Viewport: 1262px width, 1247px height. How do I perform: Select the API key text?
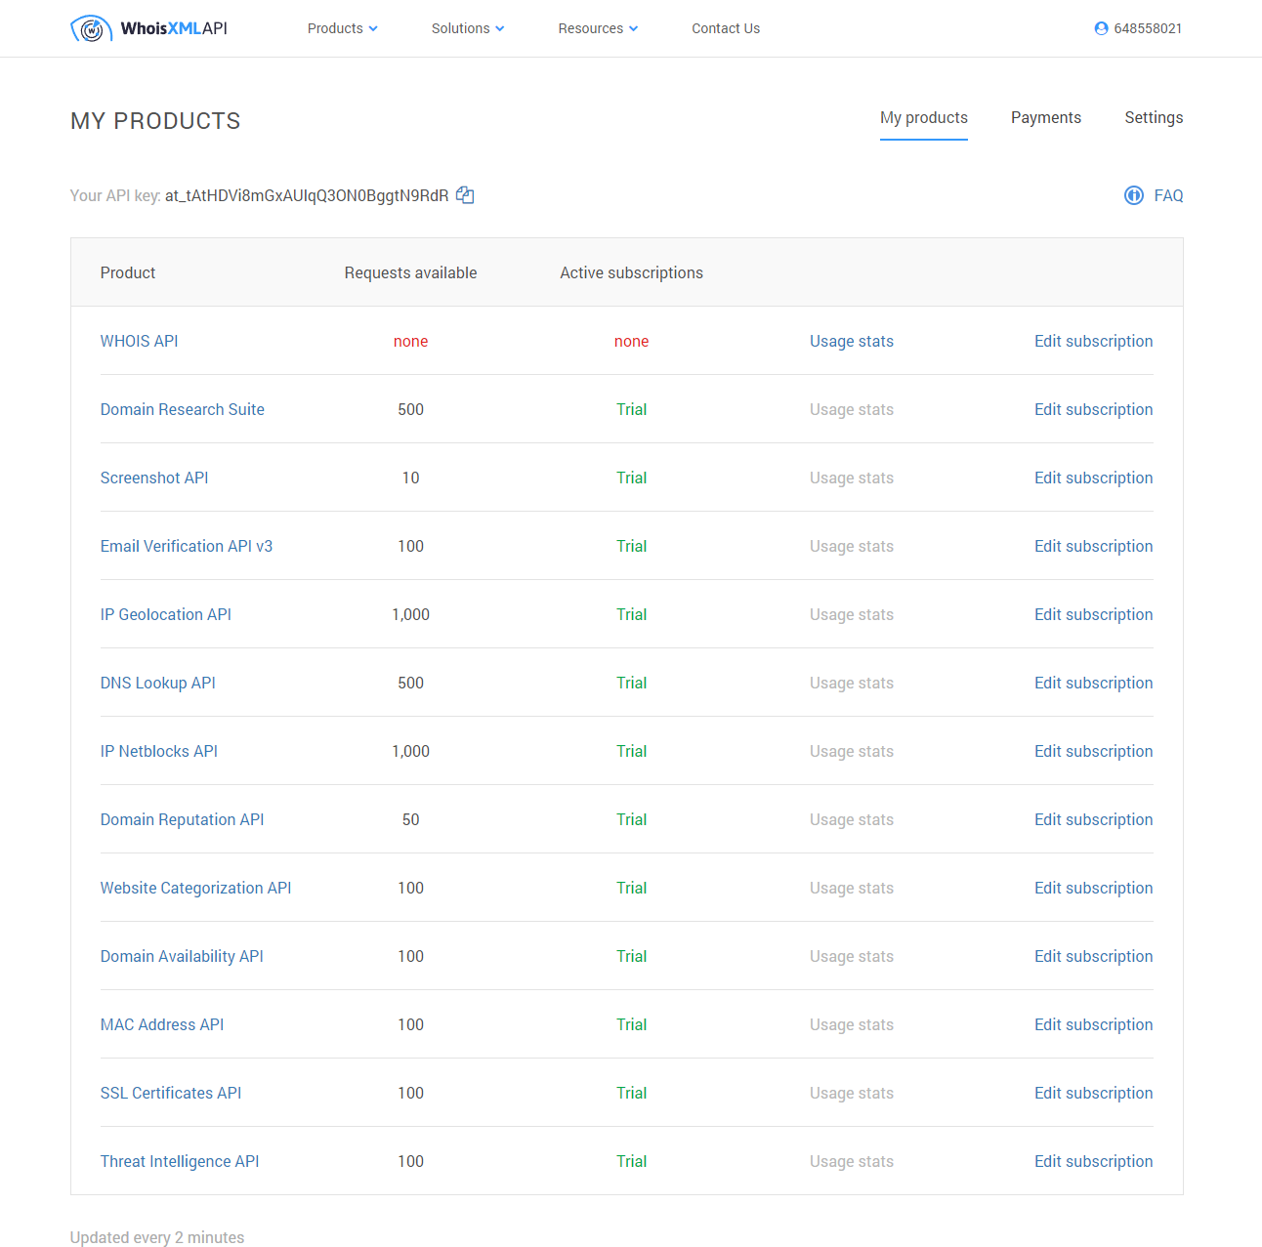click(307, 195)
